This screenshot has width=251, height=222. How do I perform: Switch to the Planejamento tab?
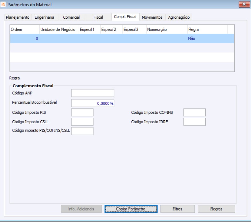[17, 17]
